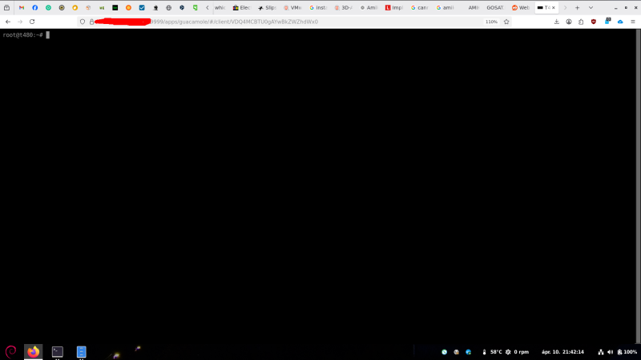The image size is (641, 360).
Task: Open the pinned blue checkmark tab
Action: (142, 7)
